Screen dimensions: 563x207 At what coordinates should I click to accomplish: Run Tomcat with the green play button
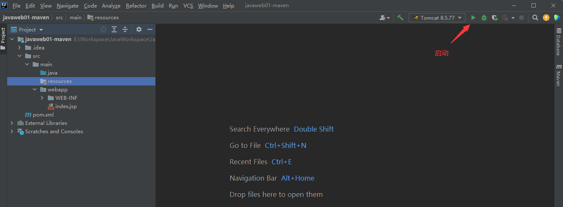pyautogui.click(x=473, y=18)
